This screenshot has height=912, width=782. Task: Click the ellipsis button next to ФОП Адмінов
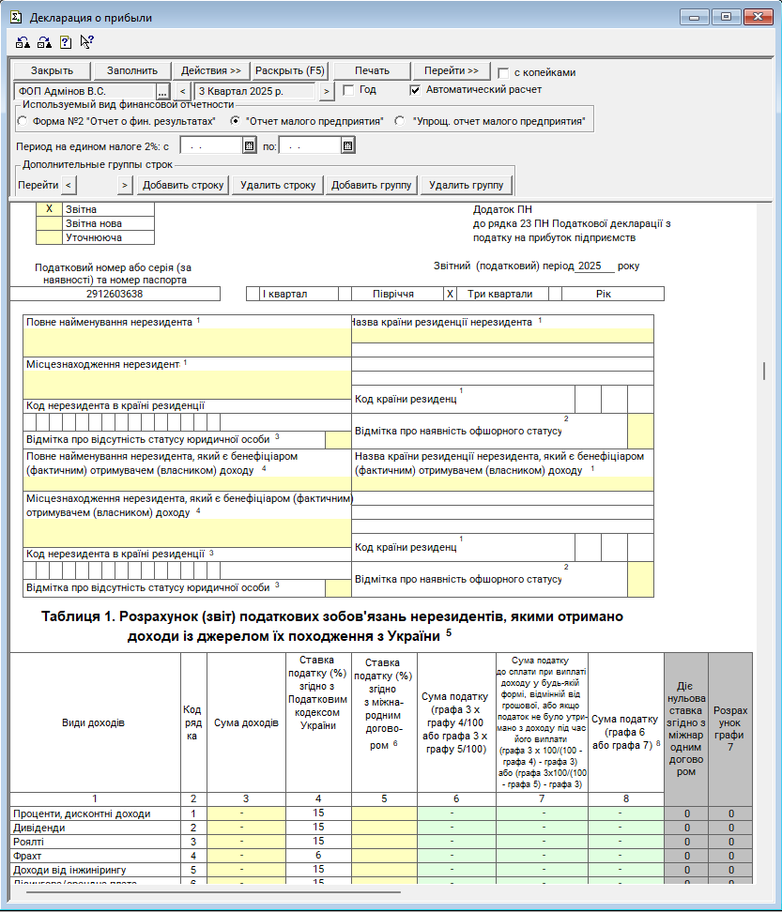(161, 91)
